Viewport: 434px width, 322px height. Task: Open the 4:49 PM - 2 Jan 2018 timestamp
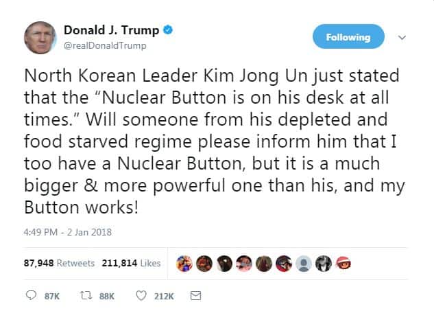pos(68,232)
